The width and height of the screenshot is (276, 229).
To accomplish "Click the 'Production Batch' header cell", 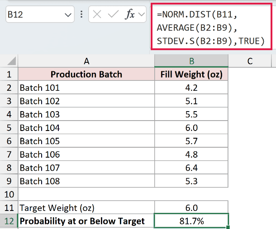I will pos(86,74).
